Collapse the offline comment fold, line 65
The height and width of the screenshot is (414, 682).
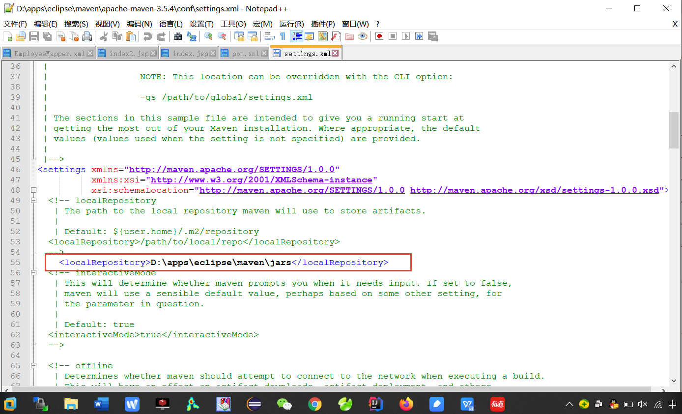pyautogui.click(x=33, y=366)
